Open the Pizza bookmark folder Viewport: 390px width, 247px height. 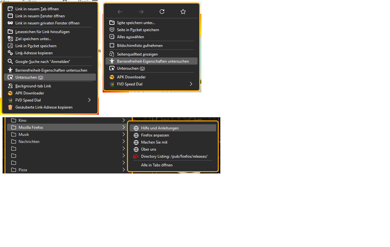click(x=67, y=170)
